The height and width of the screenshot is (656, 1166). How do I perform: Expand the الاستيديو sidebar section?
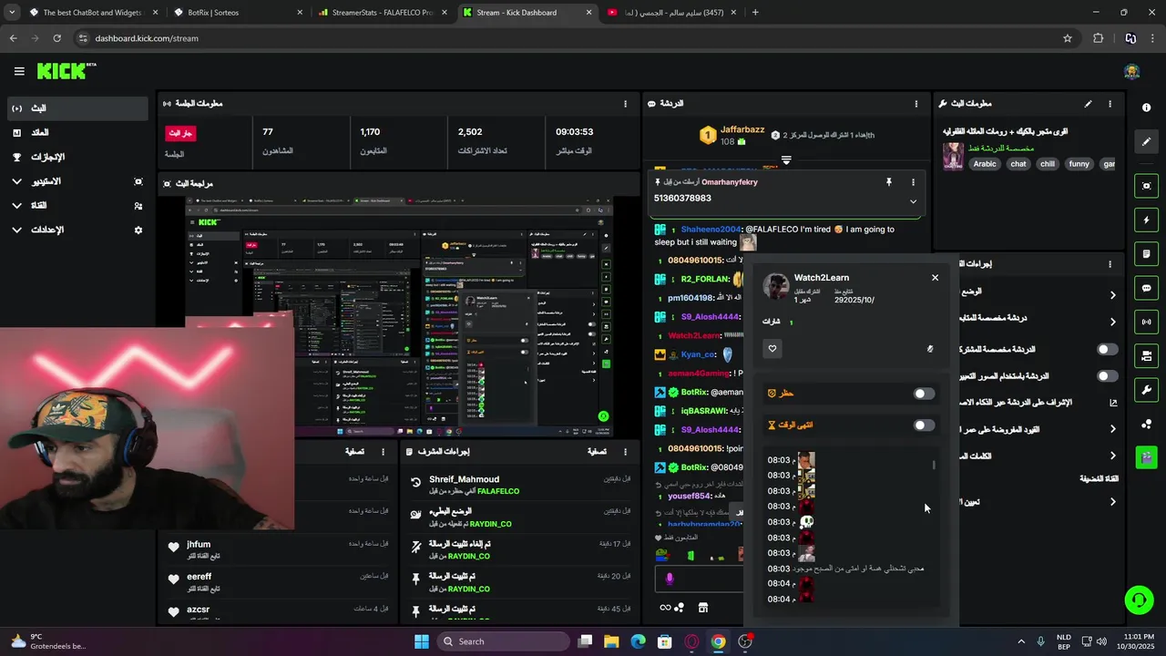click(x=16, y=181)
